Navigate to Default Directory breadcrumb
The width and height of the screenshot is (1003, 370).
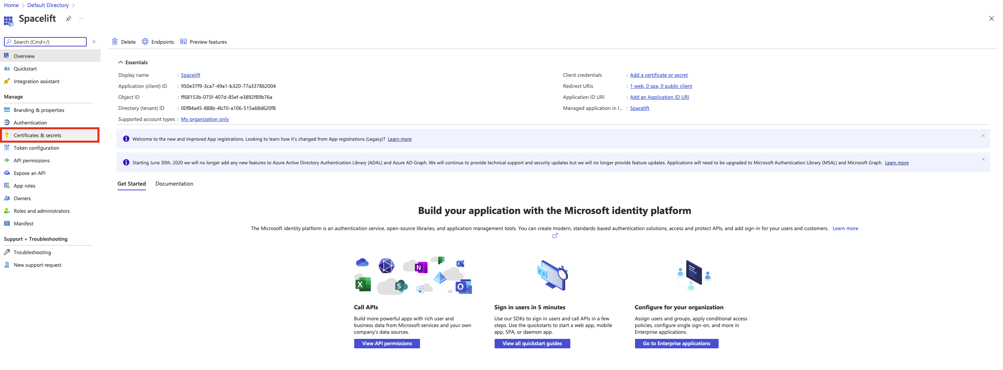48,5
